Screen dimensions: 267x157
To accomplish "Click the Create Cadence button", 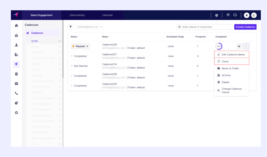I will (x=245, y=27).
